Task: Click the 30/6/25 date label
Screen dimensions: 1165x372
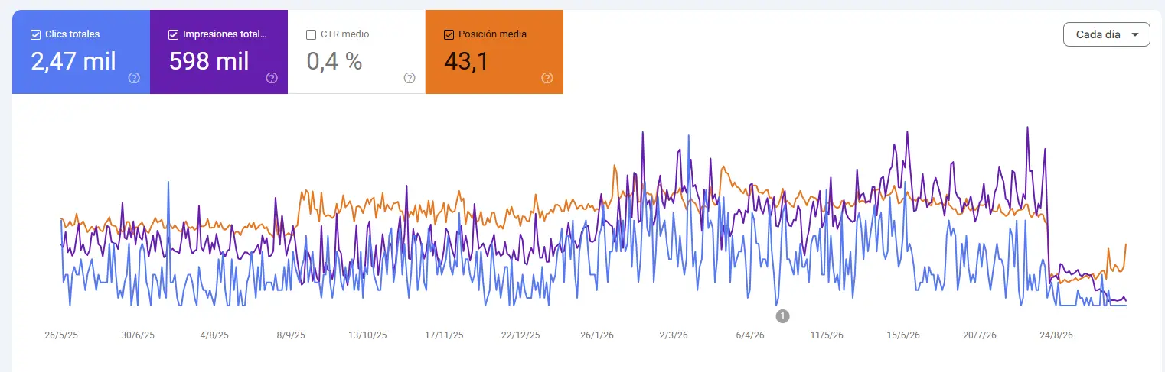Action: pos(138,335)
